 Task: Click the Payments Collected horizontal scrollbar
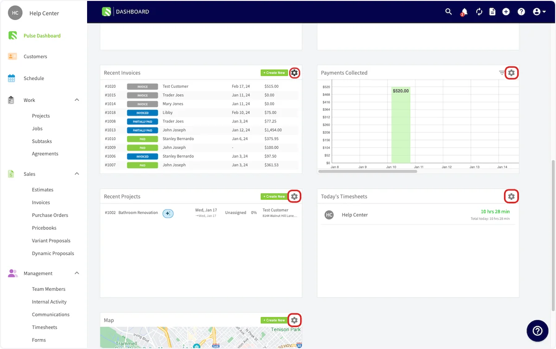click(368, 171)
